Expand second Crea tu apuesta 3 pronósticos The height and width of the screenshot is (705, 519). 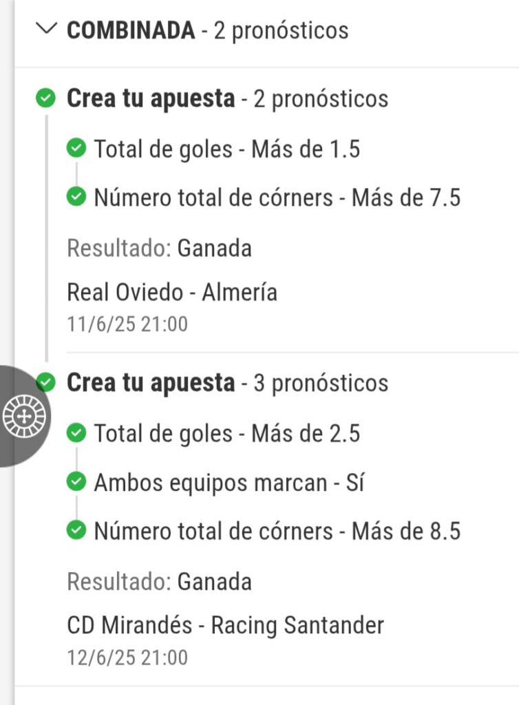tap(227, 383)
